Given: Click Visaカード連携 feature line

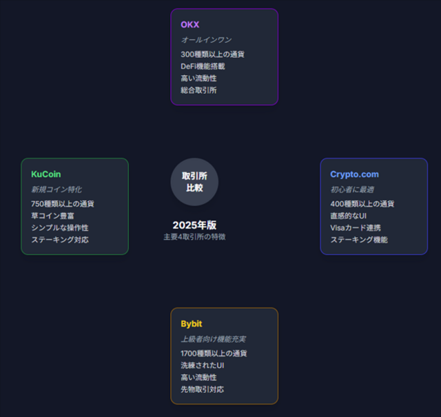Looking at the screenshot, I should pyautogui.click(x=356, y=228).
